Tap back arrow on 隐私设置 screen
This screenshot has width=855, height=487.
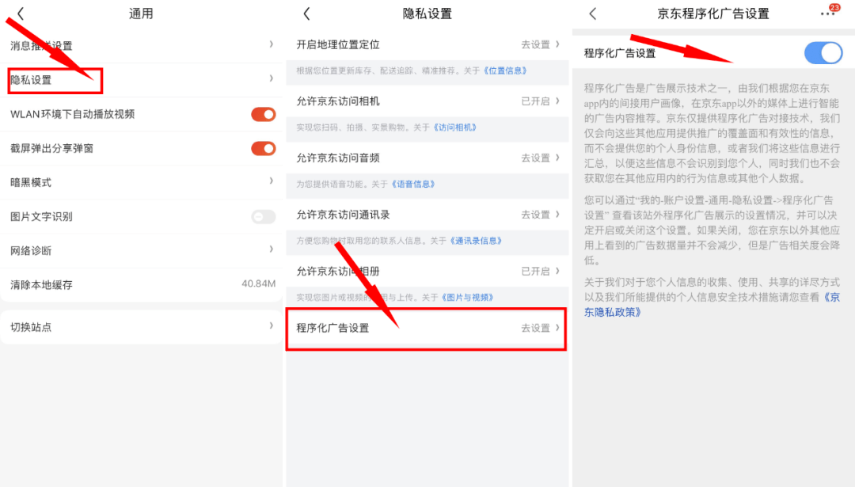tap(307, 13)
